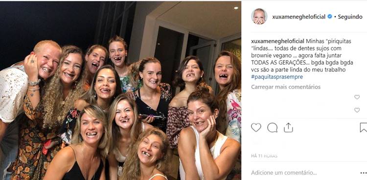
Task: Expand Carregar mais comentários
Action: pos(286,87)
